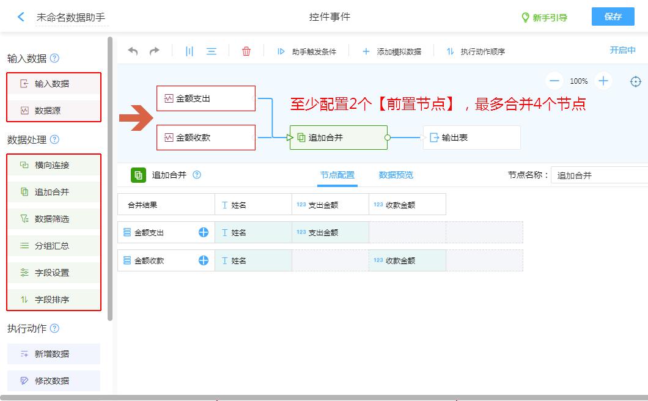Click the redo arrow icon
This screenshot has width=648, height=401.
coord(154,51)
